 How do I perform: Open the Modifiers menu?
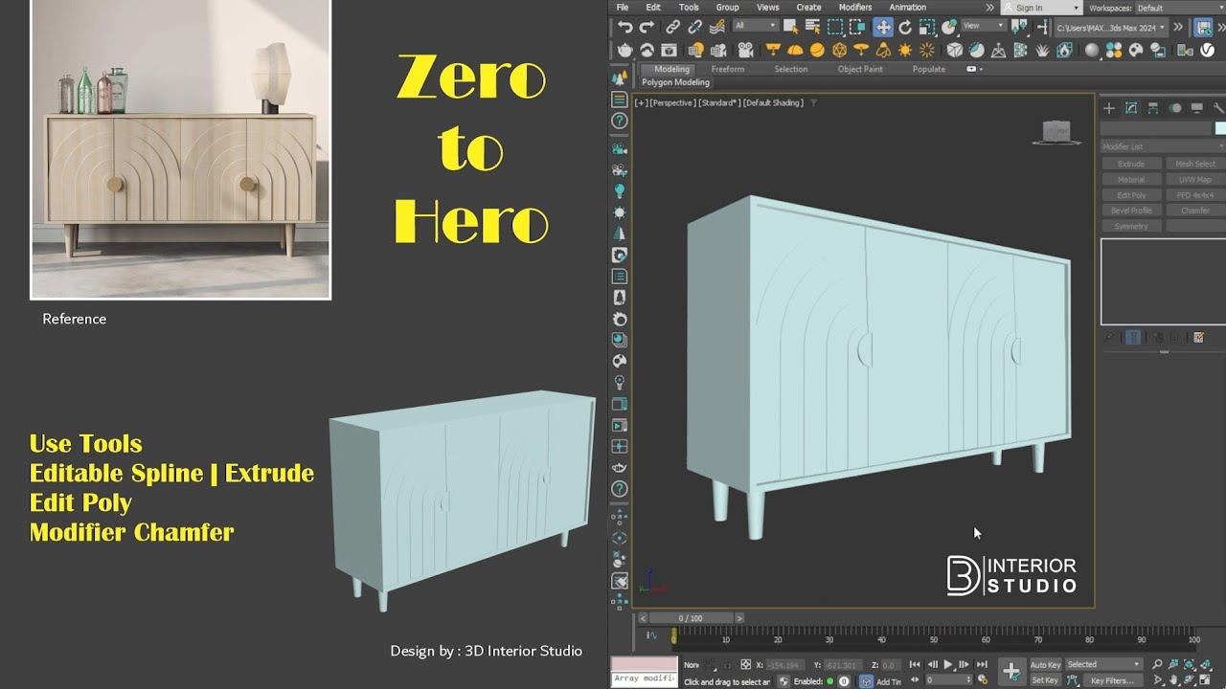[x=855, y=7]
